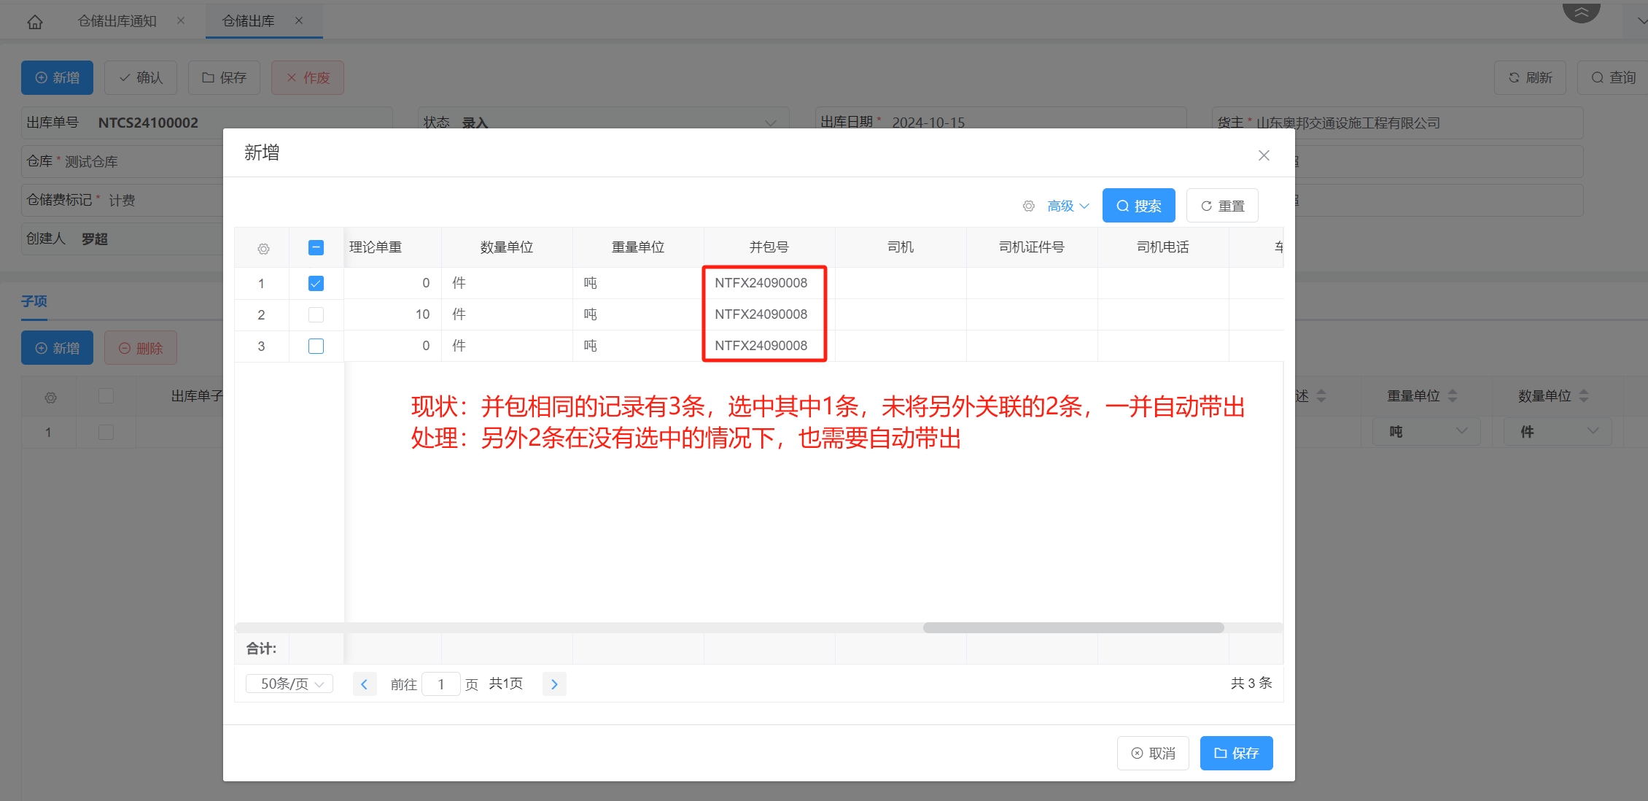Close the 新增 dialog
Image resolution: width=1648 pixels, height=801 pixels.
(x=1264, y=155)
